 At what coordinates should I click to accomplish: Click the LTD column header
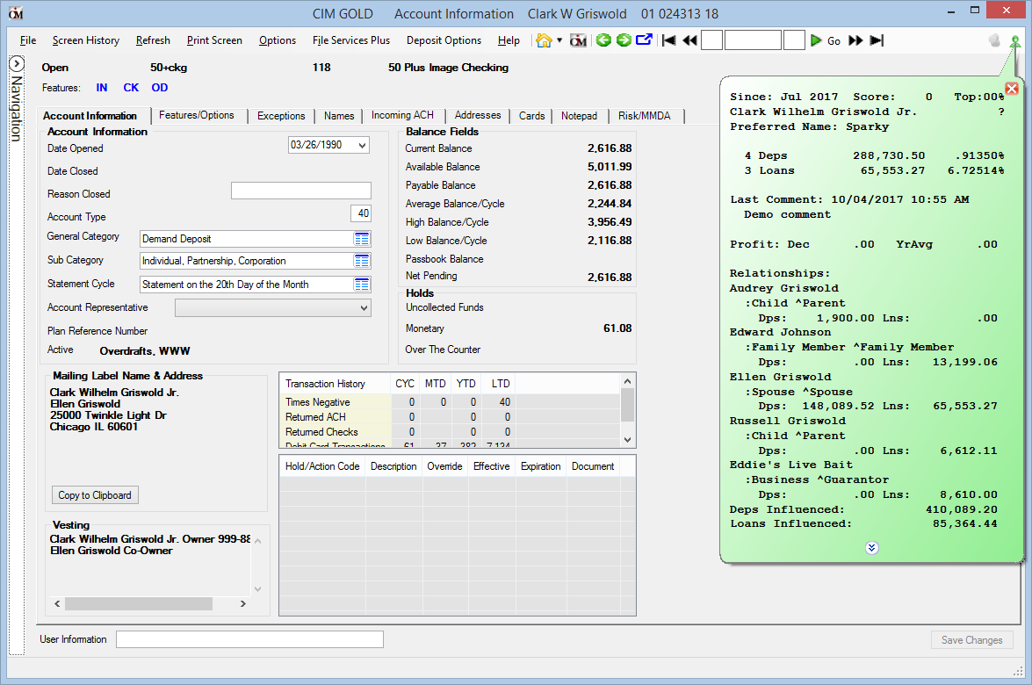pyautogui.click(x=501, y=384)
